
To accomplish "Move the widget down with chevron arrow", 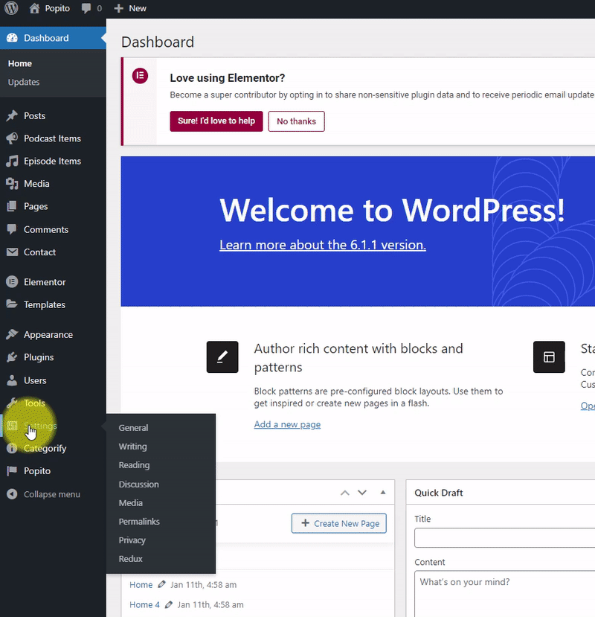I will 362,493.
